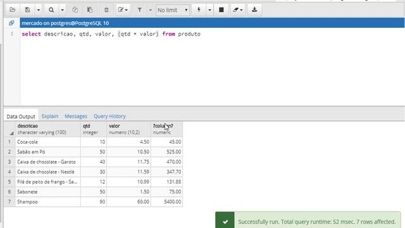Click the valor cell 60.00
This screenshot has height=228, width=405.
(128, 201)
